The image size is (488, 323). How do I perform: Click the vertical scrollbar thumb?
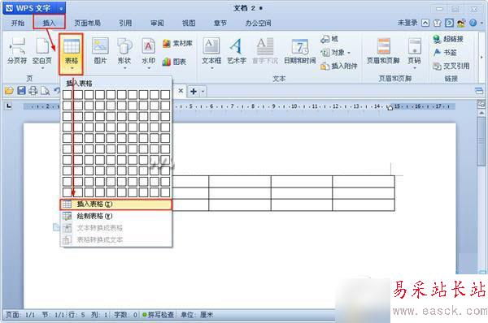pos(481,141)
